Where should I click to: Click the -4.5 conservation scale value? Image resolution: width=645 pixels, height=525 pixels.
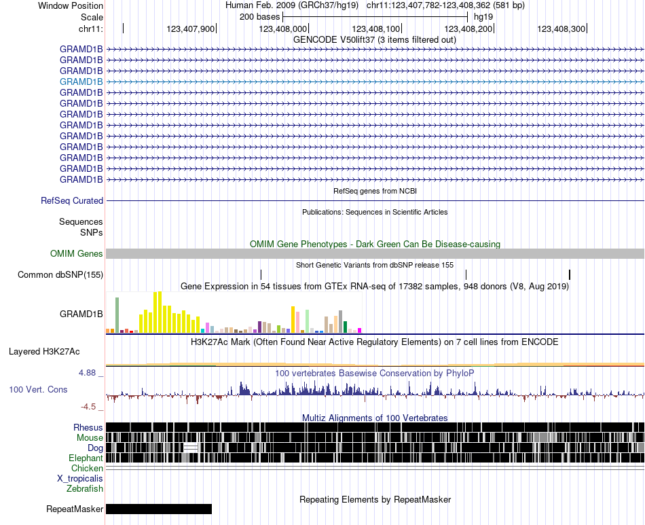pos(88,407)
